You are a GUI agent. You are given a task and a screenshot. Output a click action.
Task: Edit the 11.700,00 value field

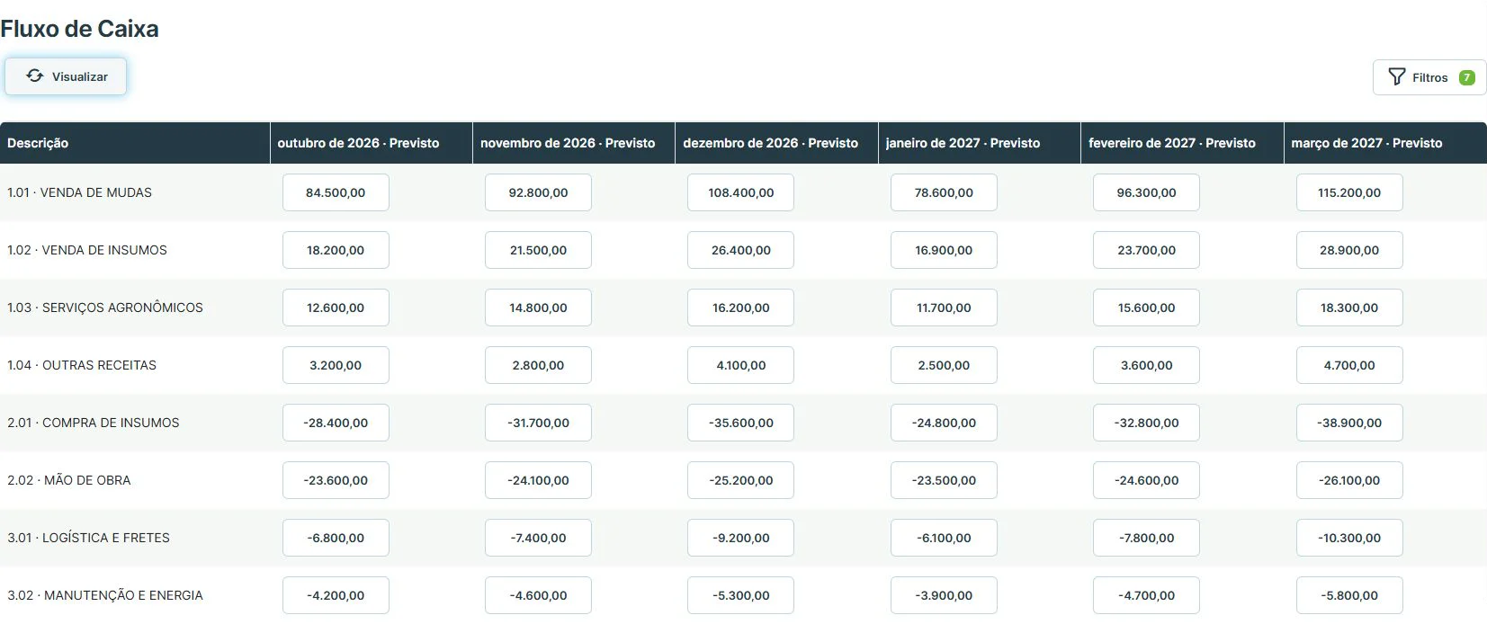tap(944, 308)
